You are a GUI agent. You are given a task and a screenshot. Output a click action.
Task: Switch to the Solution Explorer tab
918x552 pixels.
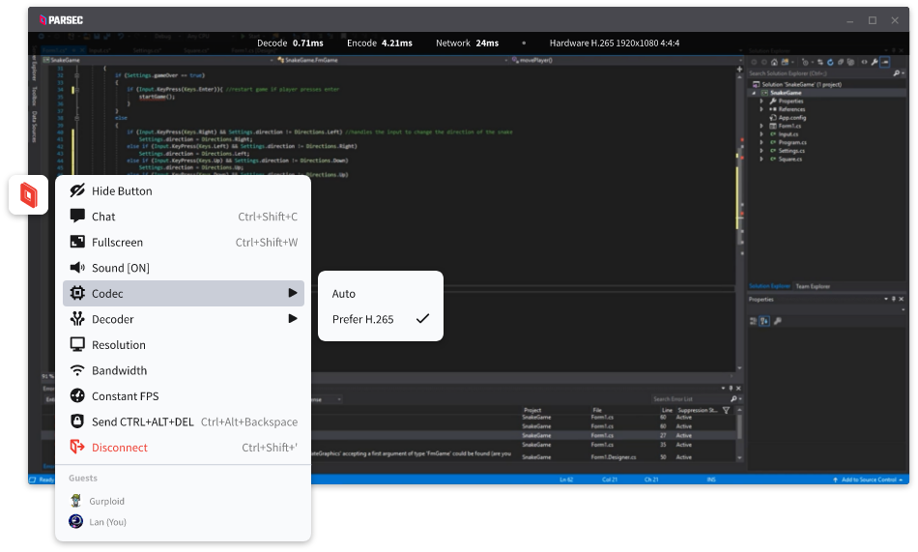coord(769,286)
